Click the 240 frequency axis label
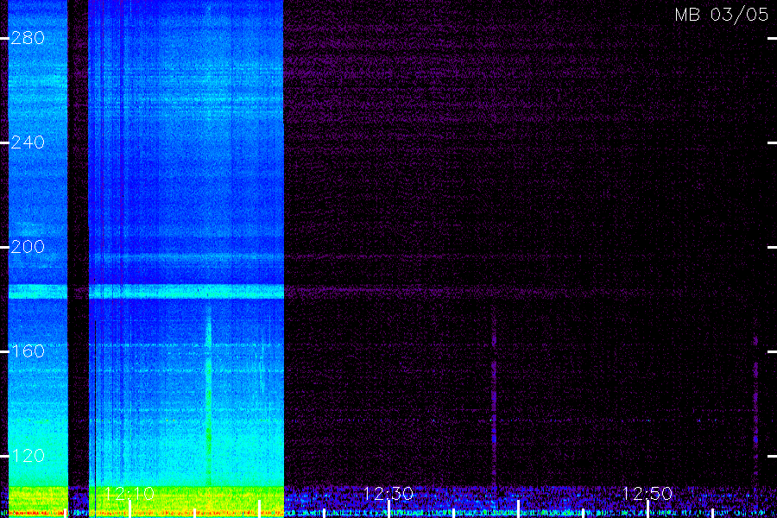Viewport: 777px width, 518px height. (28, 142)
